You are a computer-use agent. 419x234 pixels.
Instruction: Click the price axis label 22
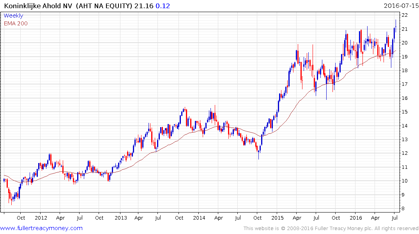coord(405,15)
